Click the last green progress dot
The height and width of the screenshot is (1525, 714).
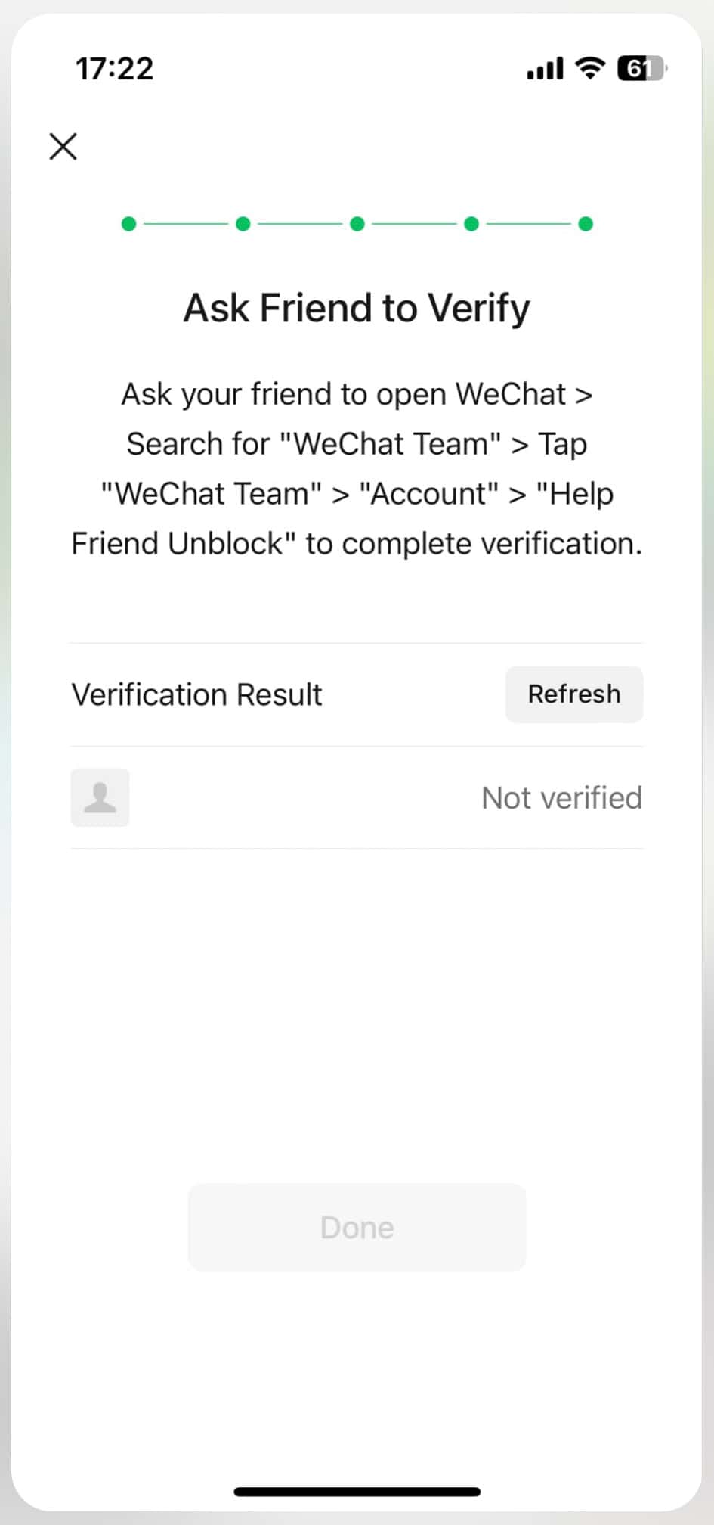click(586, 224)
